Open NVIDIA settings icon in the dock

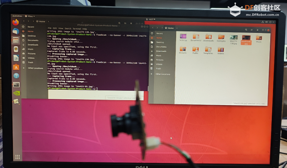pos(16,93)
